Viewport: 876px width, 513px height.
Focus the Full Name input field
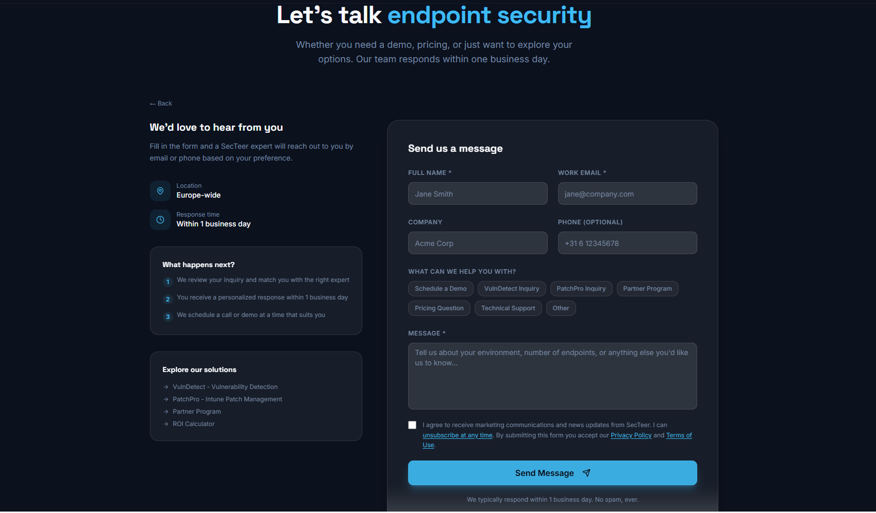(478, 193)
